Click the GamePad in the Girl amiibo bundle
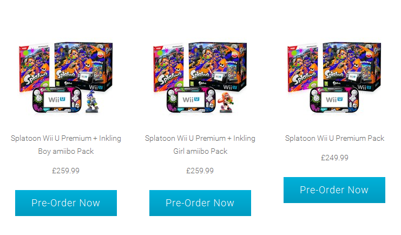The width and height of the screenshot is (401, 235). click(191, 100)
